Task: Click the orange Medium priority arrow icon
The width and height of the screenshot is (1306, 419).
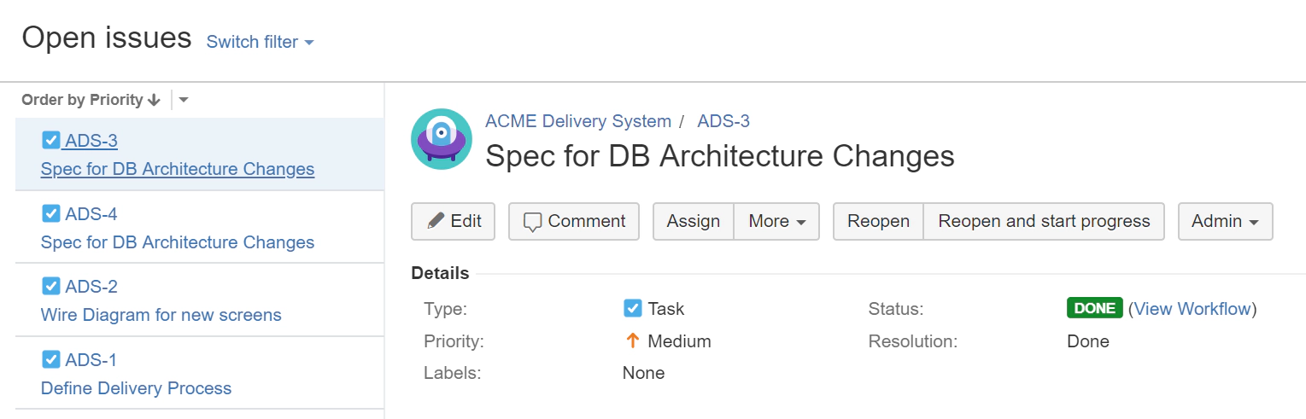Action: tap(633, 341)
